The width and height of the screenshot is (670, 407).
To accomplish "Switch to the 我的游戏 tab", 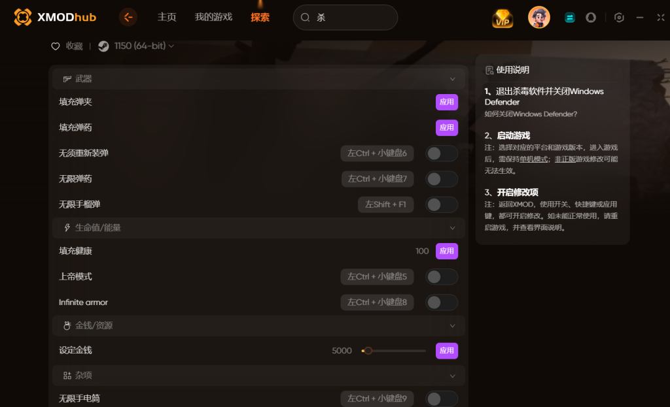I will tap(213, 17).
